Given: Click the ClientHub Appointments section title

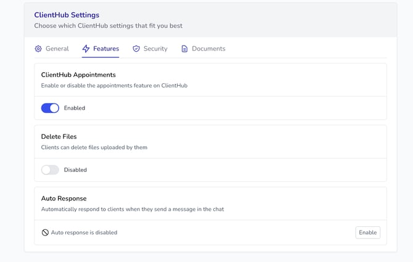Looking at the screenshot, I should click(78, 75).
